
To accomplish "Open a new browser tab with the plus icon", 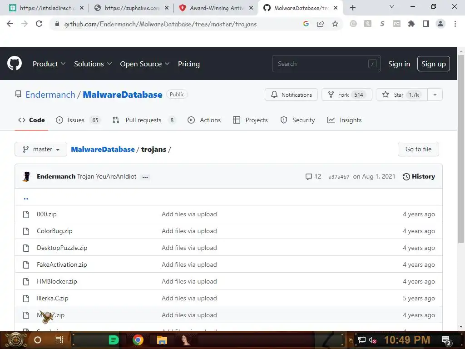I will 352,8.
